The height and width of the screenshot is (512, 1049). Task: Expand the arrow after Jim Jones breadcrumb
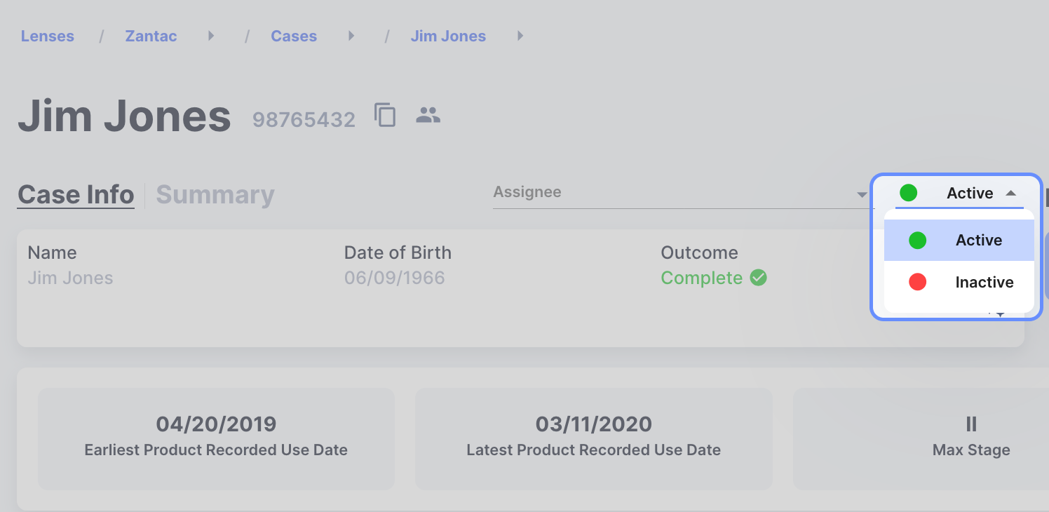coord(520,36)
